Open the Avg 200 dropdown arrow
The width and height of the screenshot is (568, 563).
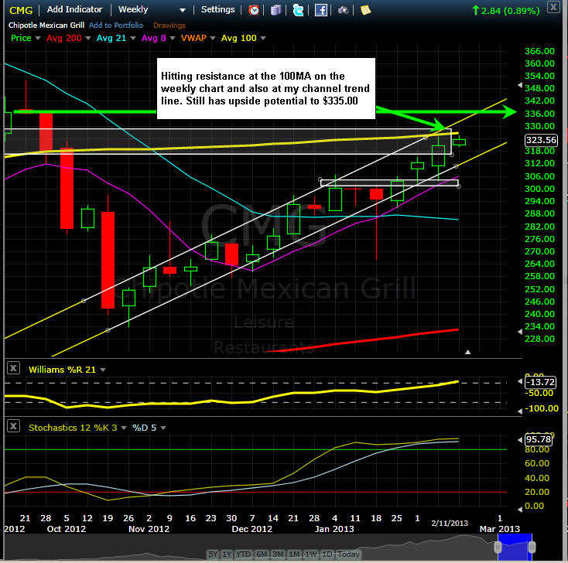point(87,39)
